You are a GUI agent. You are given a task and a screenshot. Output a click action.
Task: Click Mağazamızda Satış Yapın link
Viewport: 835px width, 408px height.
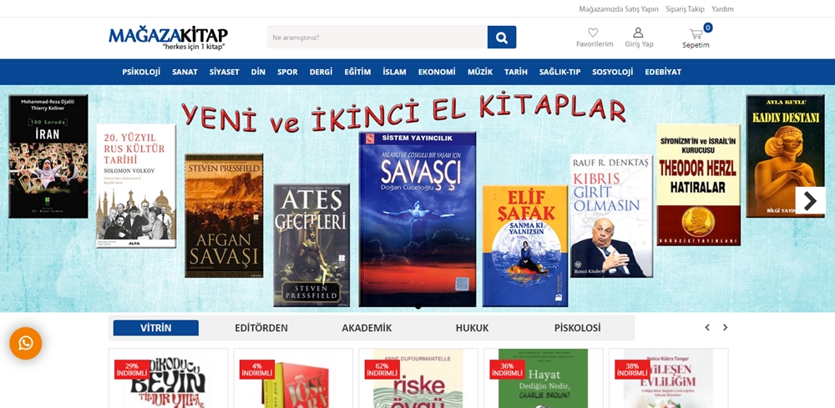coord(619,9)
